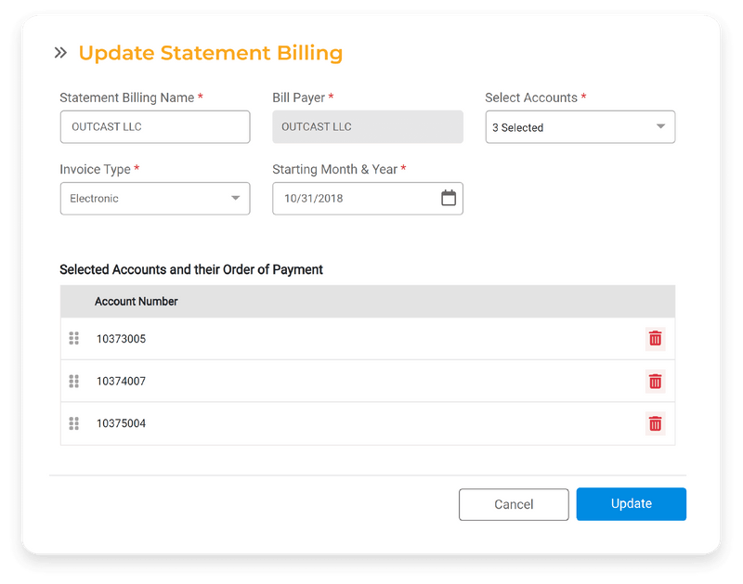Click the Update Statement Billing title
Image resolution: width=743 pixels, height=584 pixels.
click(x=212, y=53)
